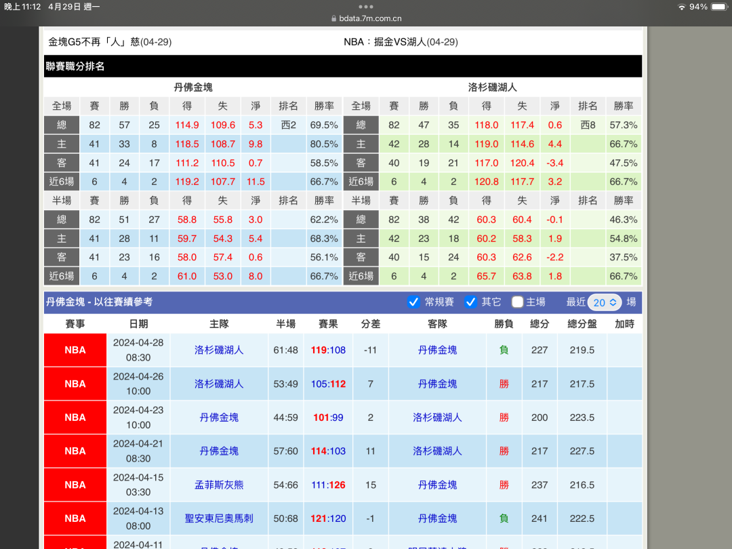This screenshot has width=732, height=549.
Task: Select the 加時 column header
Action: tap(625, 324)
